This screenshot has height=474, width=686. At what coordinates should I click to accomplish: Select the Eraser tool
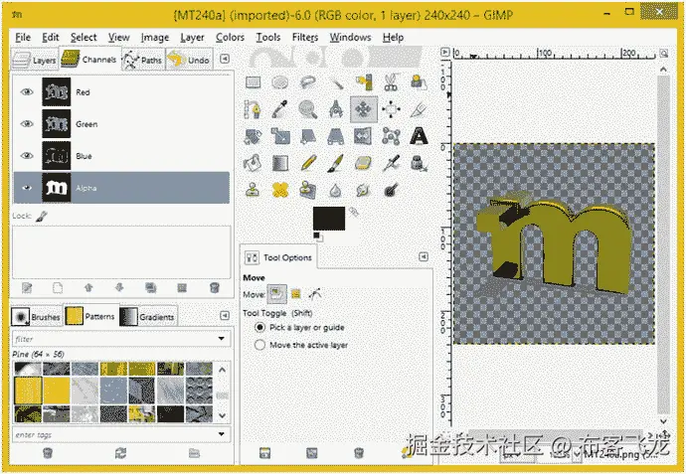click(364, 164)
